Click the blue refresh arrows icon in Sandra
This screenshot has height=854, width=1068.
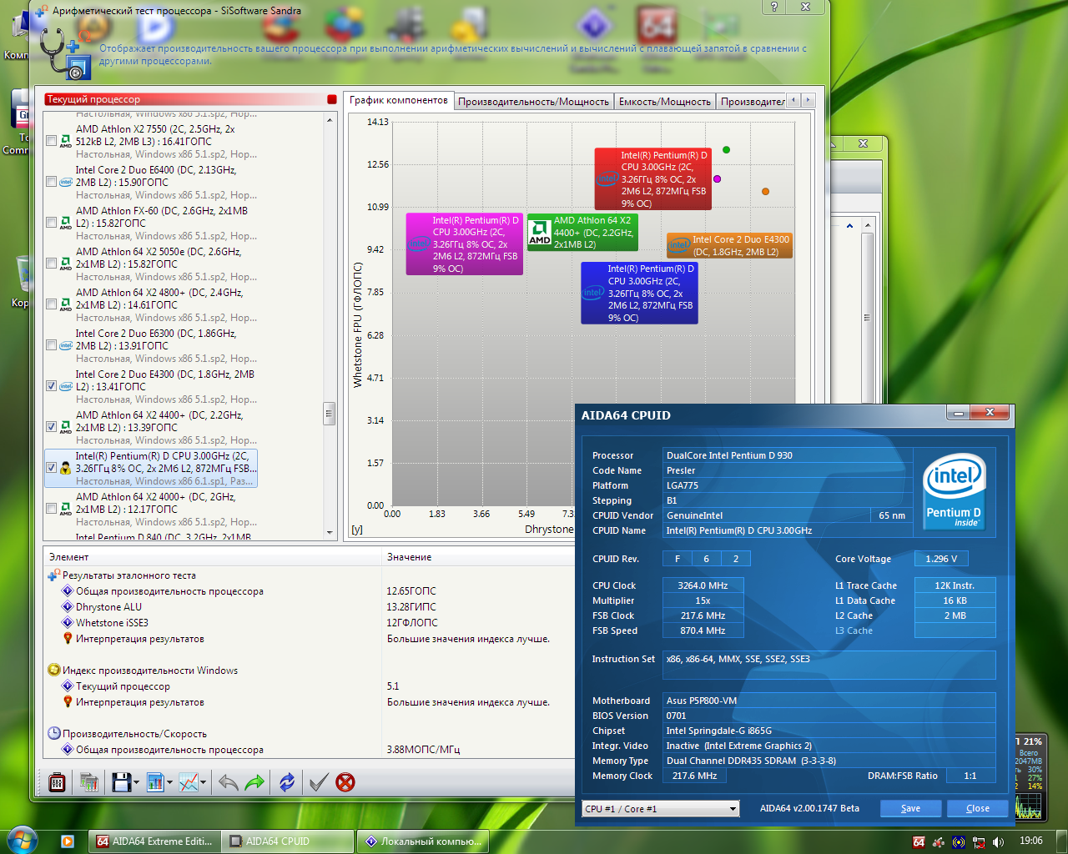[287, 782]
